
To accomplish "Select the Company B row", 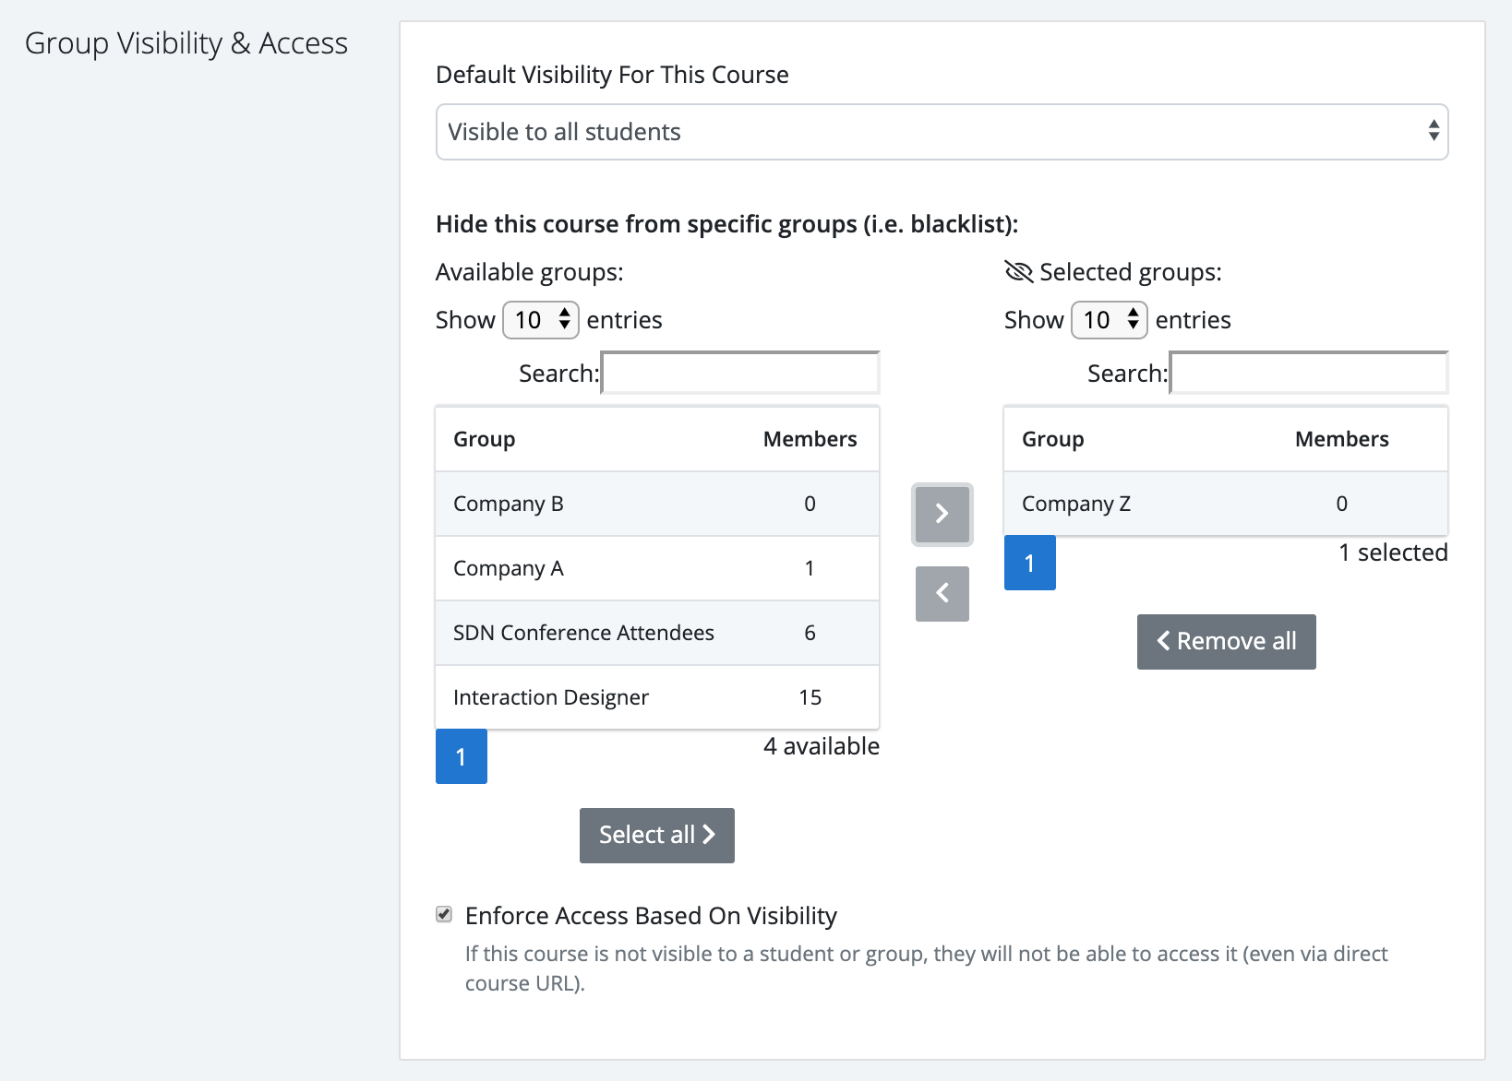I will click(656, 504).
